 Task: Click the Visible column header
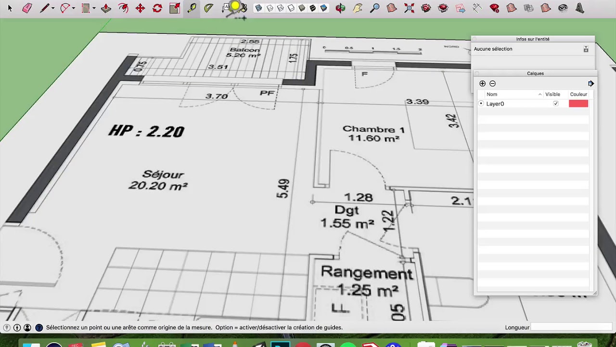[x=552, y=94]
